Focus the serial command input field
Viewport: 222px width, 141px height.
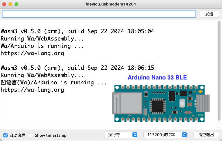pos(99,14)
